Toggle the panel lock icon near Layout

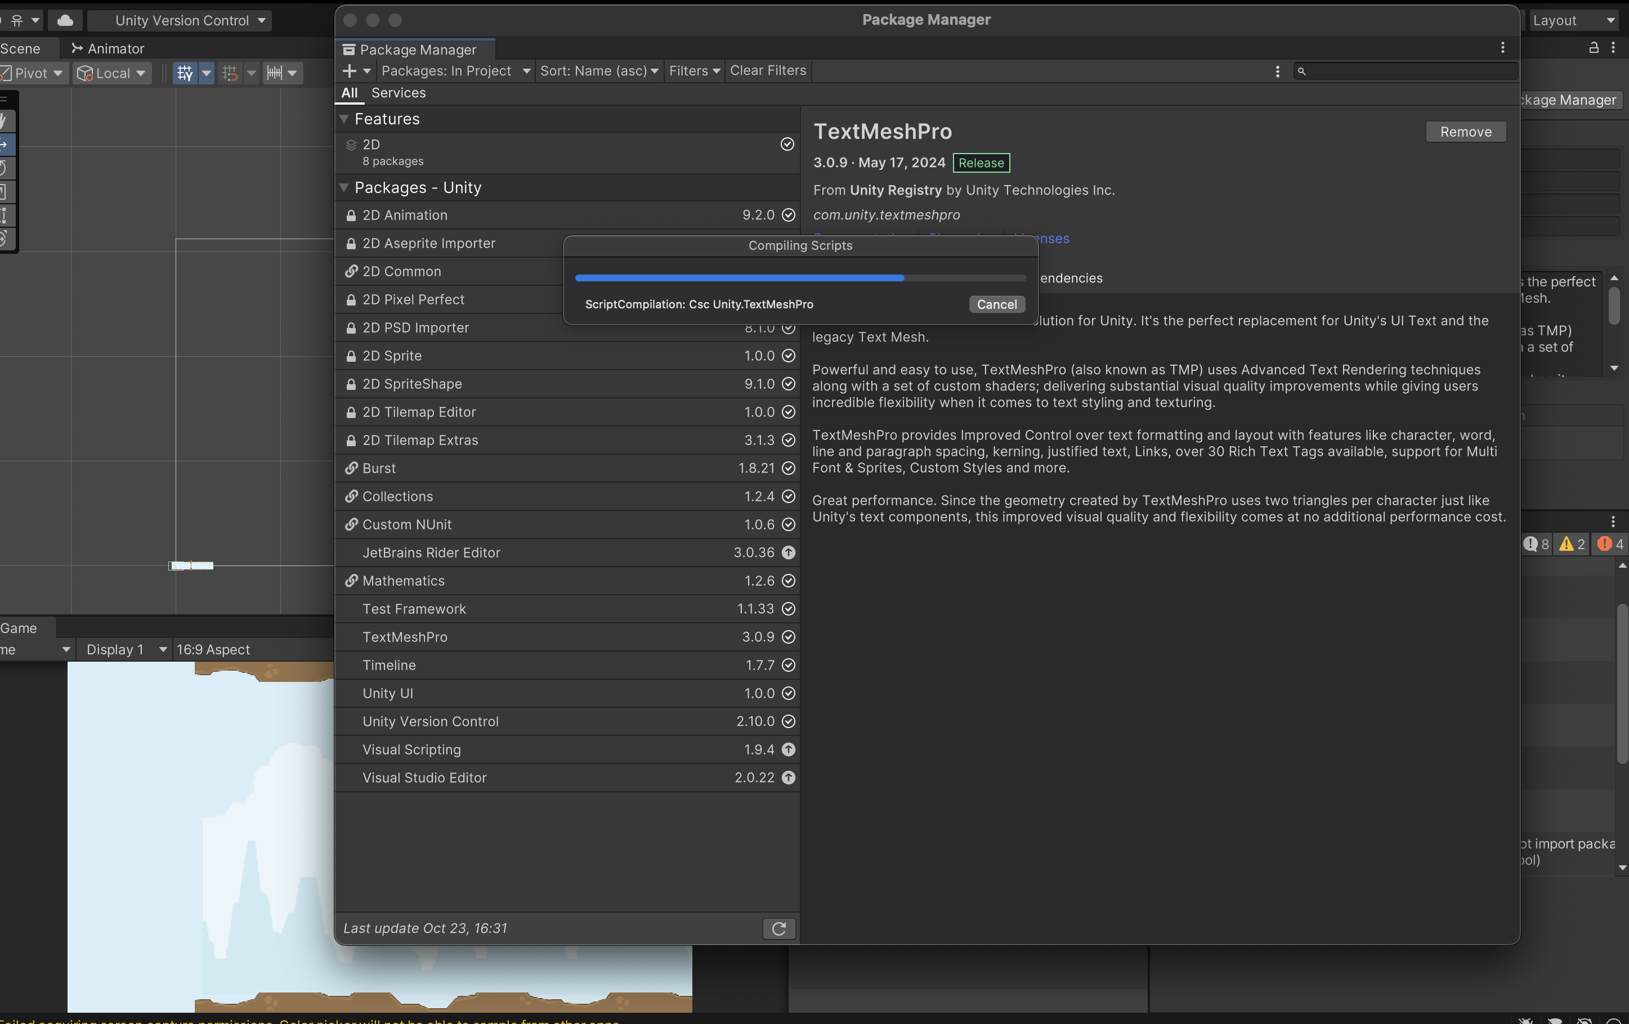1594,47
